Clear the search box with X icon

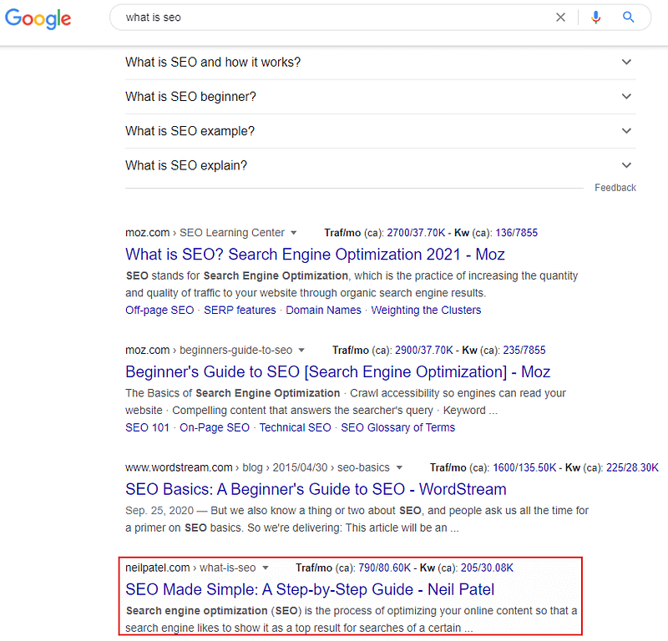click(x=560, y=18)
